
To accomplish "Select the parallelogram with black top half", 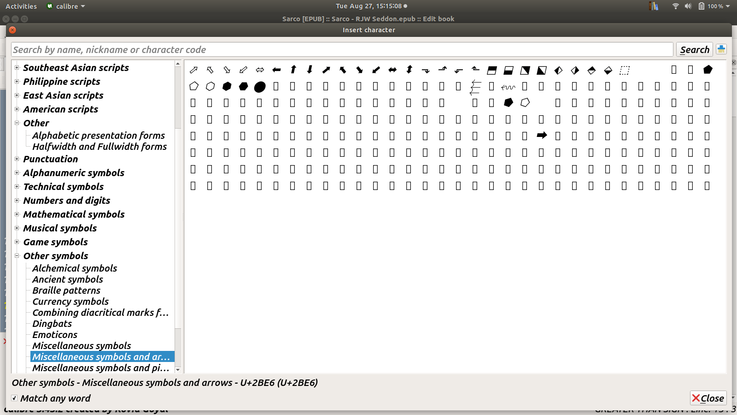I will coord(492,71).
